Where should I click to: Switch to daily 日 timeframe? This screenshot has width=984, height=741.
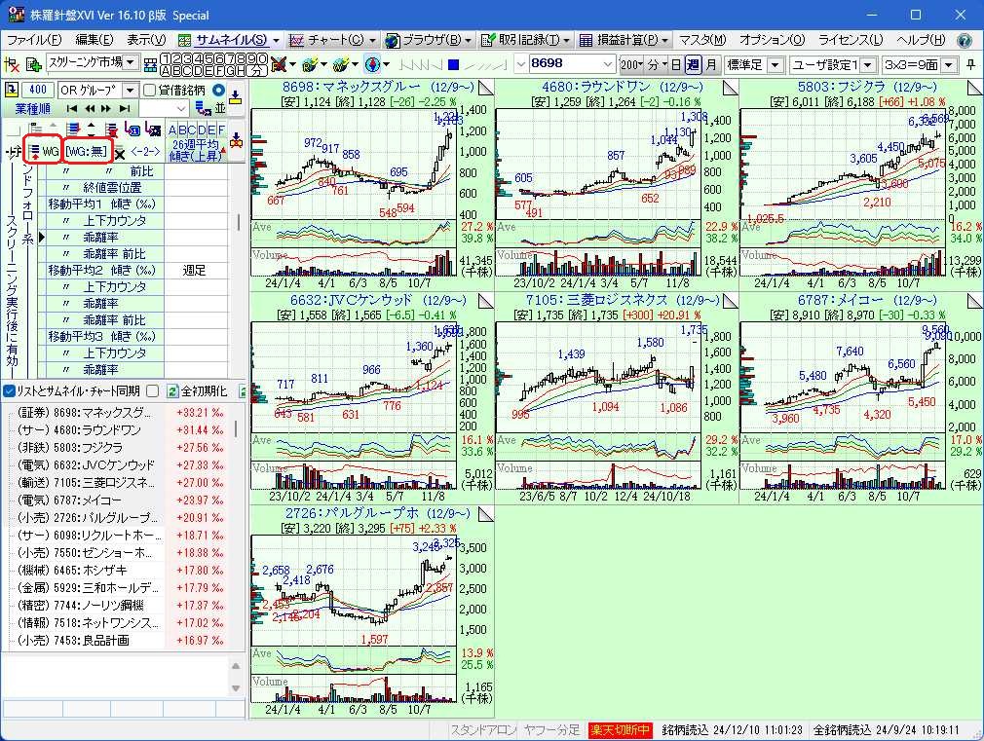coord(675,64)
